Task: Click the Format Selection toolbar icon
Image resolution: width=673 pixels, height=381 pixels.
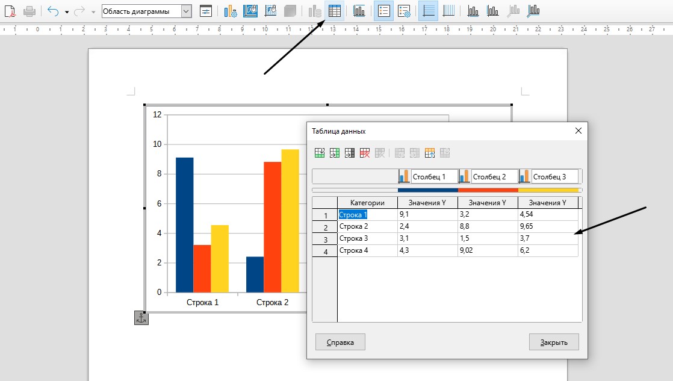Action: [206, 11]
